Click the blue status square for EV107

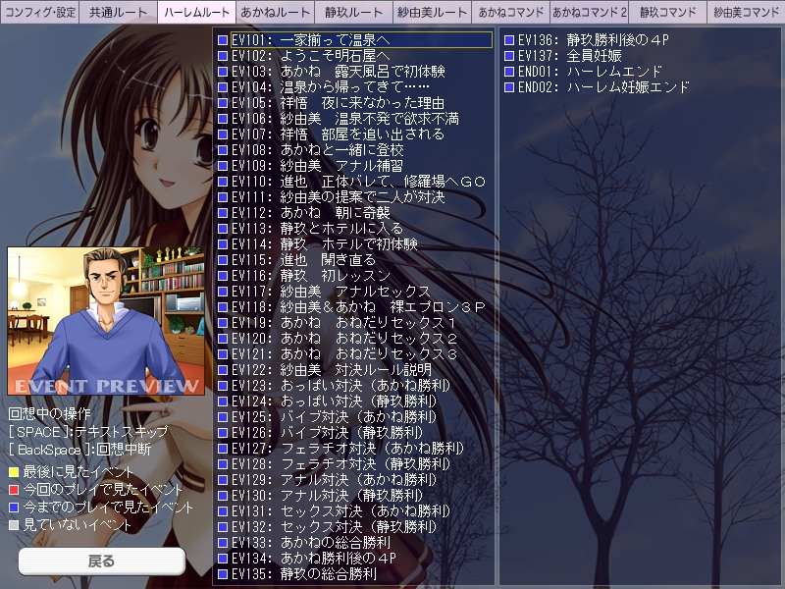tap(223, 134)
